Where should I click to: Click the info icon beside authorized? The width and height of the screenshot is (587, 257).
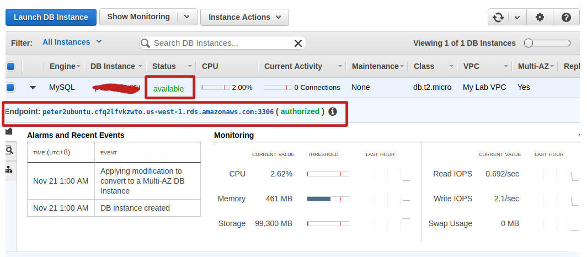[x=333, y=111]
